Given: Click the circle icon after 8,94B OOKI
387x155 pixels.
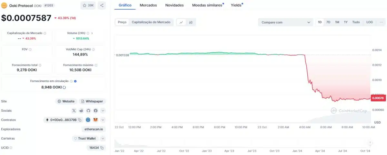Looking at the screenshot, I should [64, 87].
